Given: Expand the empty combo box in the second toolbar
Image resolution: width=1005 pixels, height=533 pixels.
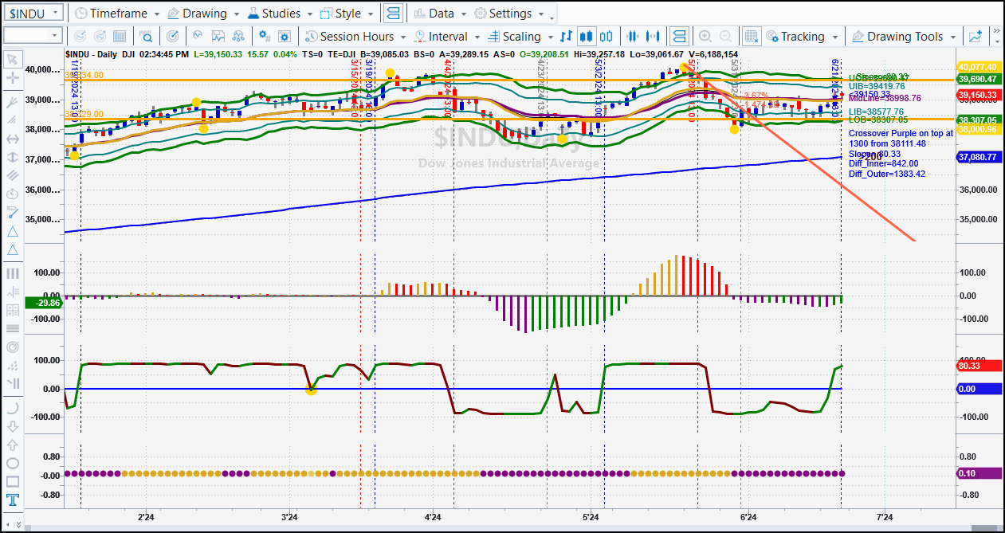Looking at the screenshot, I should tap(32, 36).
